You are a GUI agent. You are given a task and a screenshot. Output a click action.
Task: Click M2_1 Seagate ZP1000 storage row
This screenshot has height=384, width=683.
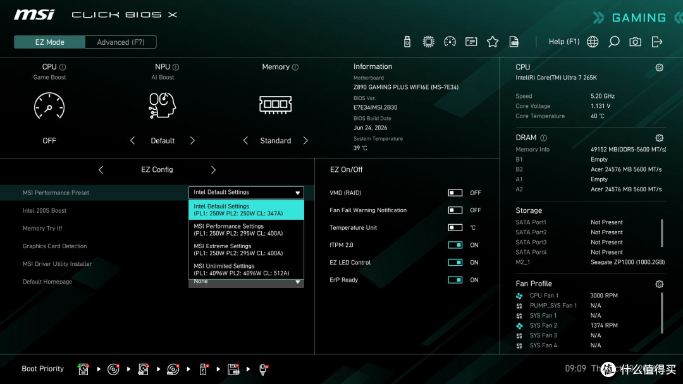click(590, 262)
